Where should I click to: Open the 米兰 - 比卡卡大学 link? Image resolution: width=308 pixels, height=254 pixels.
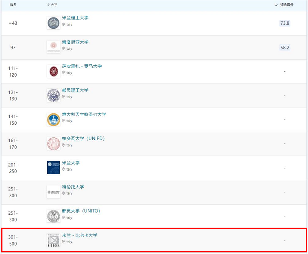tap(80, 235)
